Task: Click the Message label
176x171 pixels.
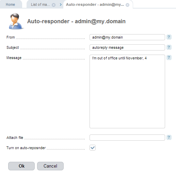Action: click(14, 58)
